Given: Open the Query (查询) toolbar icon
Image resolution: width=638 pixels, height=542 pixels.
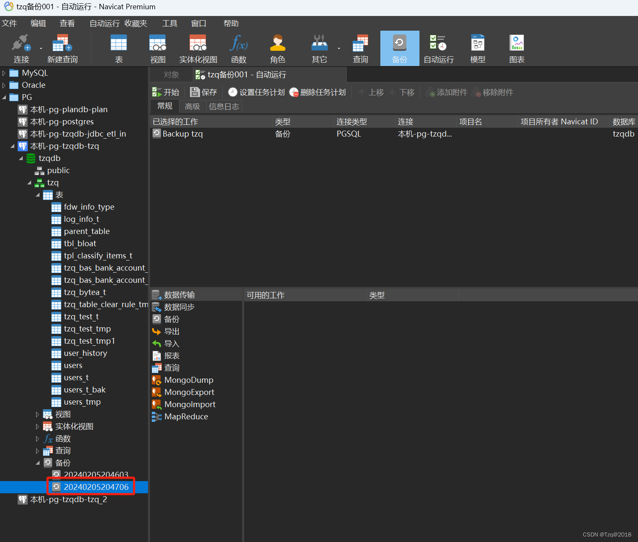Looking at the screenshot, I should tap(360, 48).
